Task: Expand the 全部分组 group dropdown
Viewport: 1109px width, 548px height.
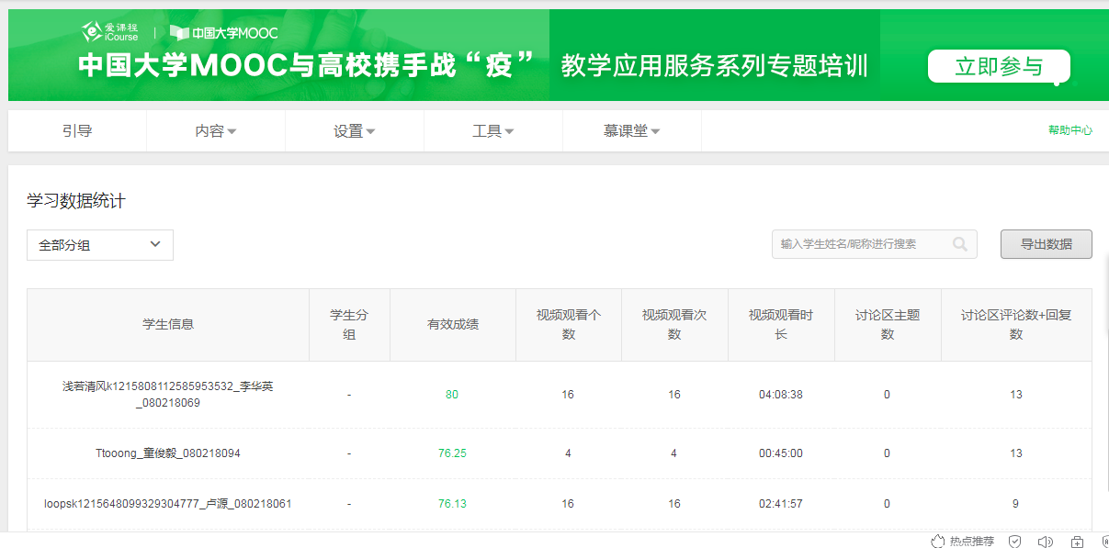Action: pyautogui.click(x=100, y=245)
